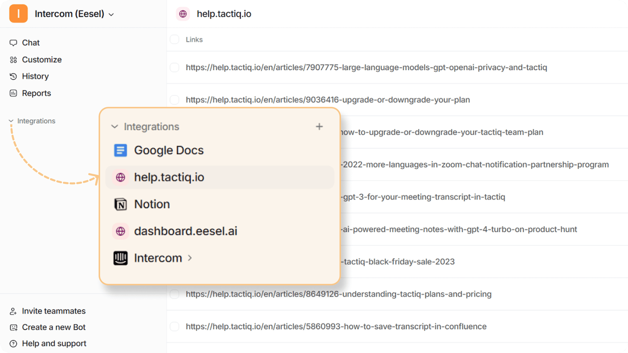Click the Customize grid icon
628x353 pixels.
[x=13, y=60]
